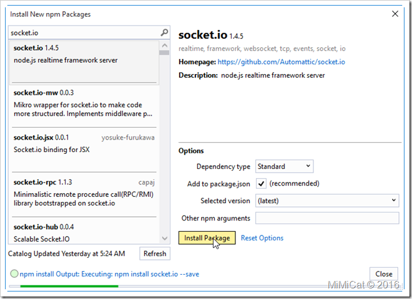Click the Other npm arguments field
This screenshot has width=412, height=299.
[x=327, y=218]
